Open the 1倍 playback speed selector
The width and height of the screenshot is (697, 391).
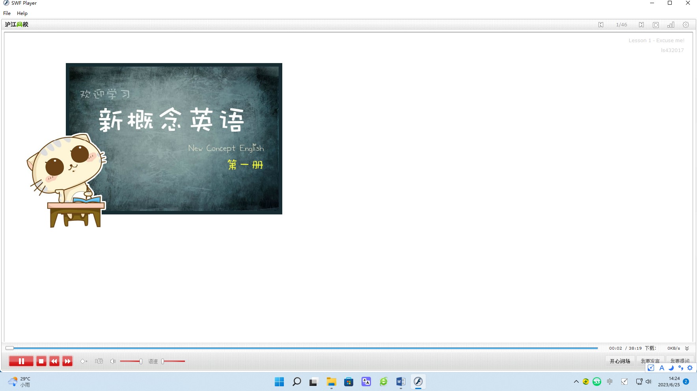[99, 361]
